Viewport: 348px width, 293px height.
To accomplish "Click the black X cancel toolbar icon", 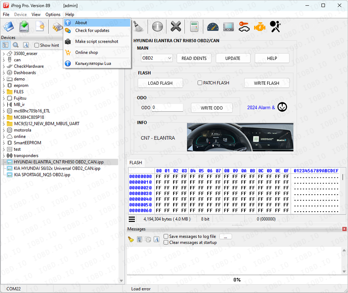I will tap(176, 27).
